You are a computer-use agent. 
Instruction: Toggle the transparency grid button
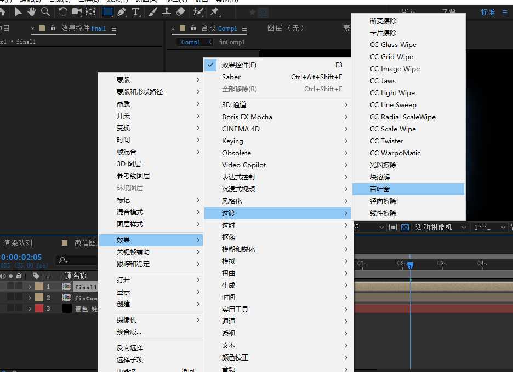pyautogui.click(x=404, y=227)
